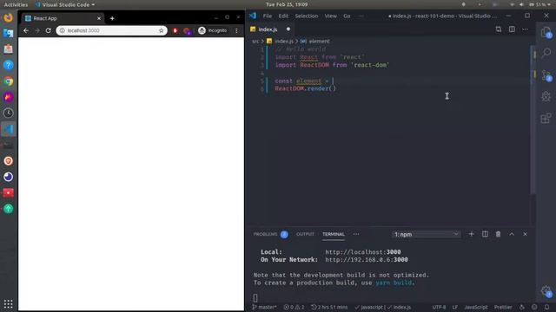The width and height of the screenshot is (556, 312).
Task: Open the Search view in VS Code activity bar
Action: [x=546, y=53]
